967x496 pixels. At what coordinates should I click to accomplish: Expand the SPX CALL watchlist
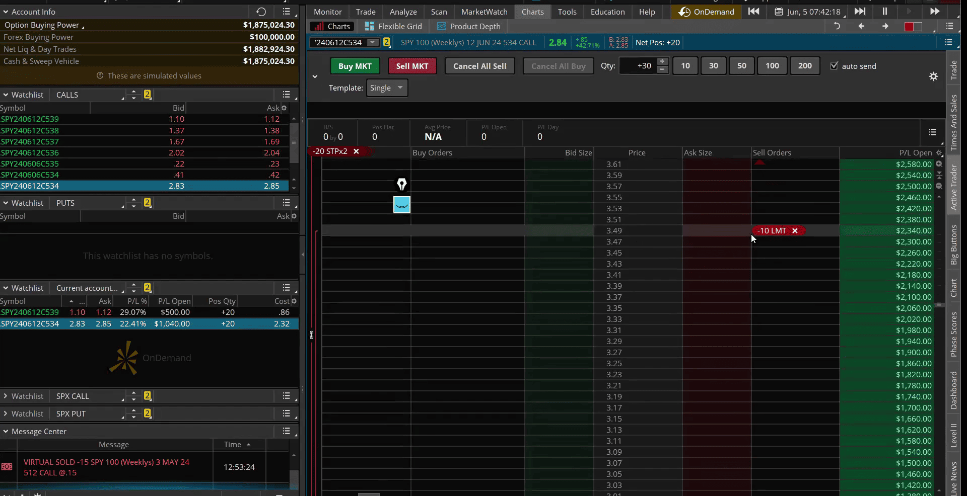[x=6, y=396]
